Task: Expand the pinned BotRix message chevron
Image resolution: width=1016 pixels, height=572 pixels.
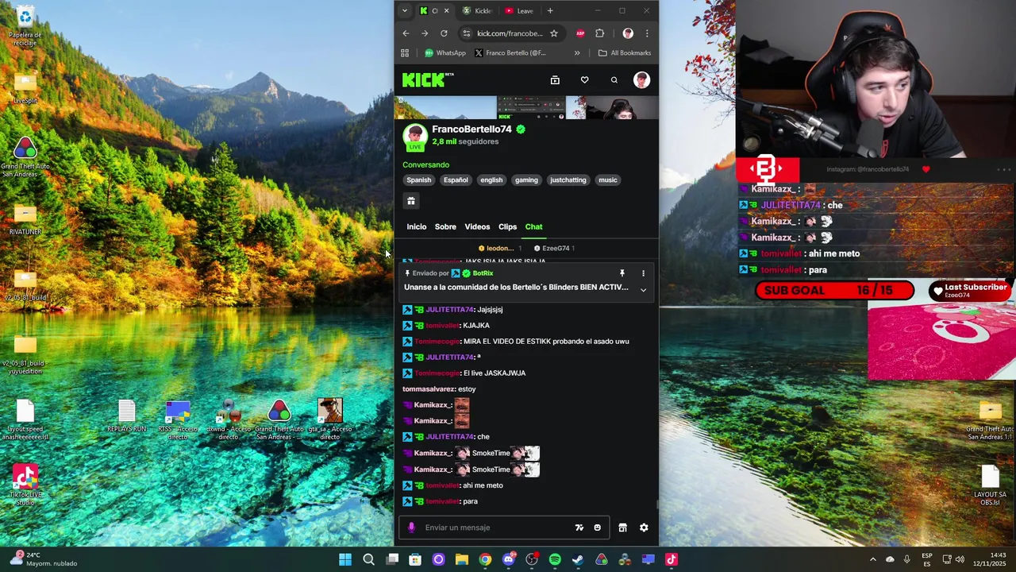Action: [x=643, y=290]
